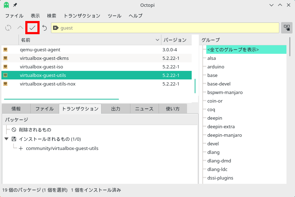Open the 表示 menu
This screenshot has height=197, width=295.
[x=35, y=16]
